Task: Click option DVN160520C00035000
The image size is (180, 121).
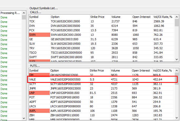Action: coord(66,26)
